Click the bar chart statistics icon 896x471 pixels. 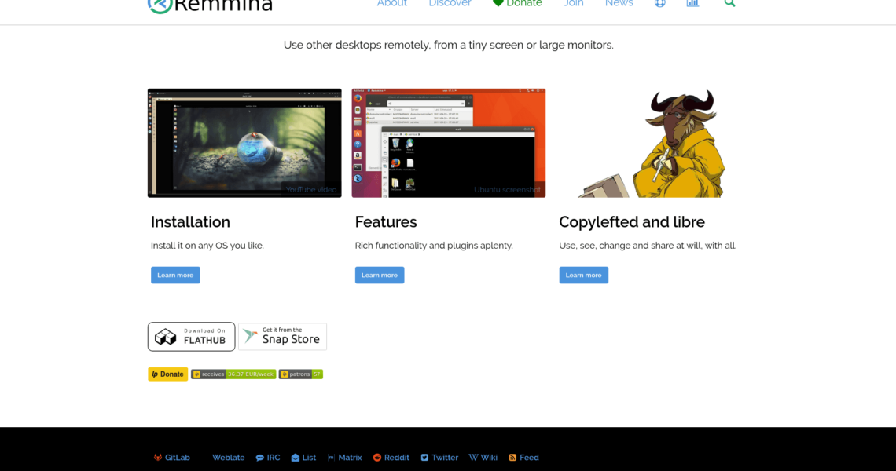[692, 4]
